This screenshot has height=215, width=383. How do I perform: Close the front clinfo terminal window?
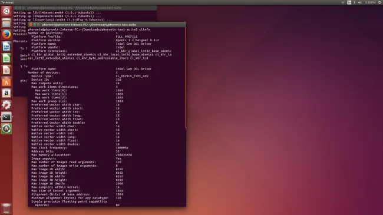(31, 25)
